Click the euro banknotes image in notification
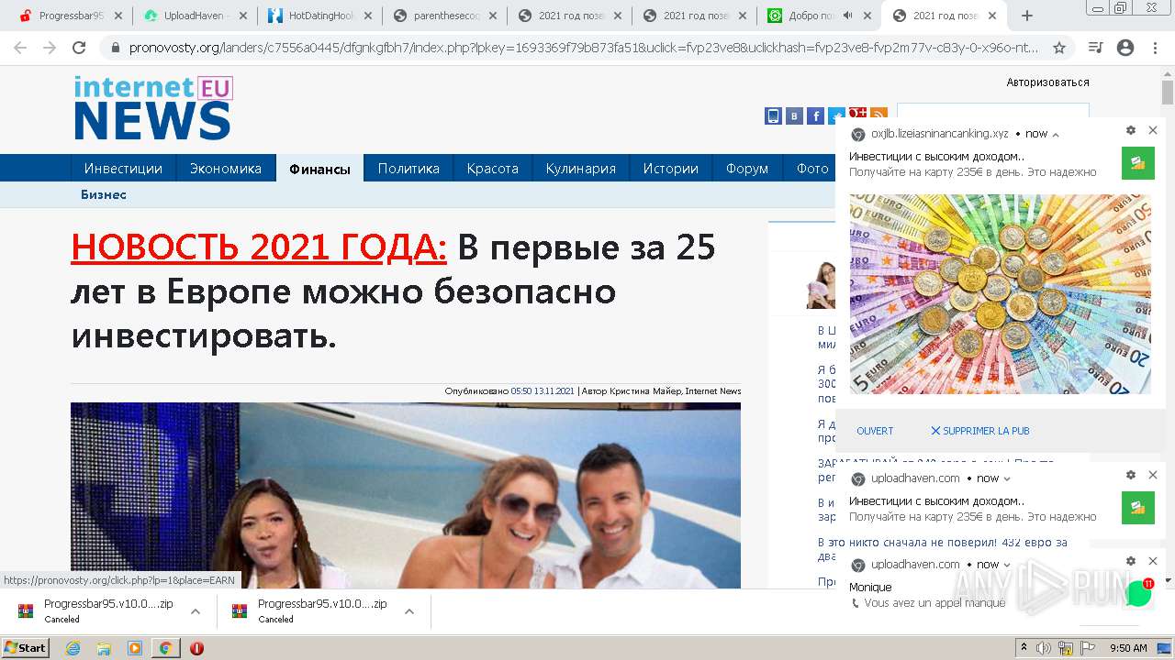 click(1000, 294)
